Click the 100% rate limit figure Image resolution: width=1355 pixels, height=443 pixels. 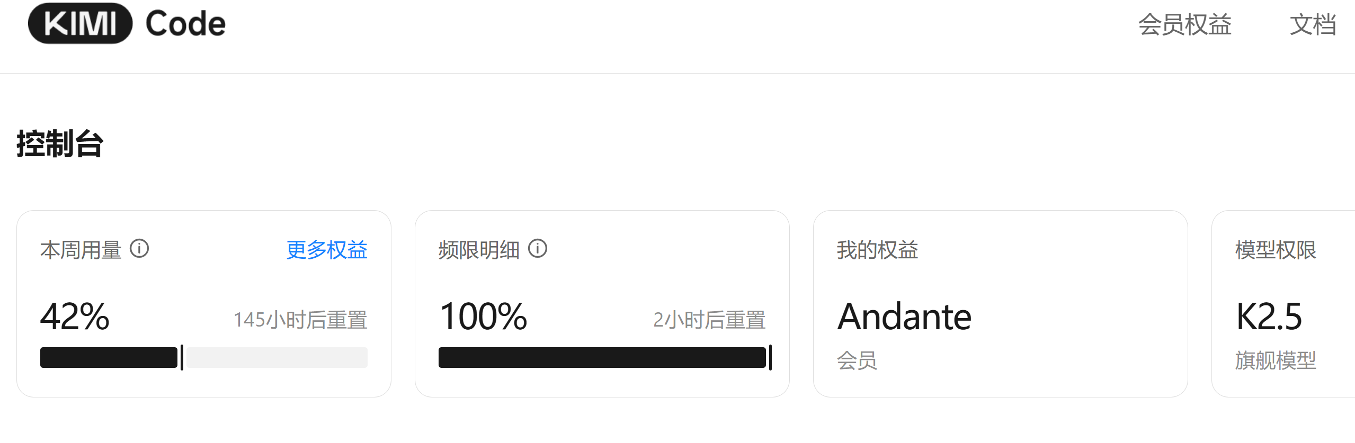tap(484, 317)
